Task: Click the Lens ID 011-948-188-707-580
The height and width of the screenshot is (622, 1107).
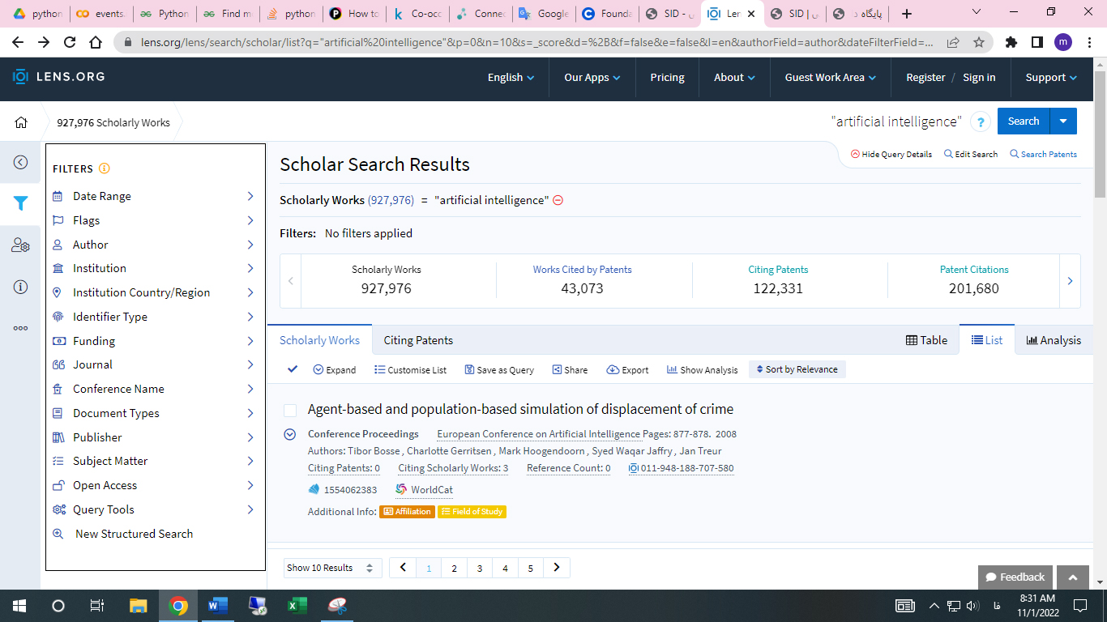Action: tap(682, 468)
